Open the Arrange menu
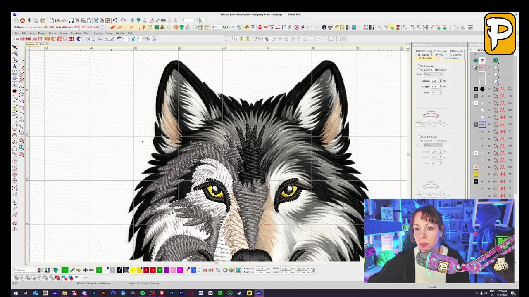 tap(63, 33)
